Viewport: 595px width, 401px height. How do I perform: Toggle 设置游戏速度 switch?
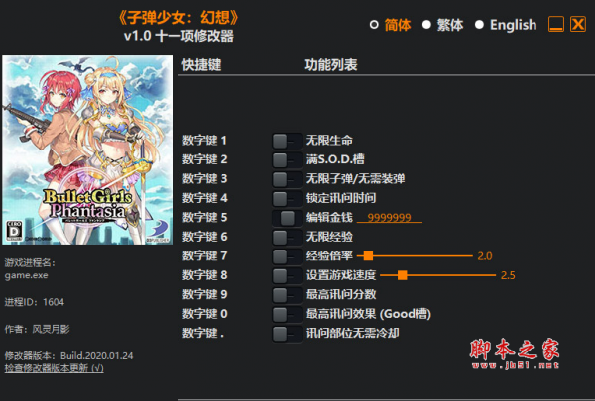pyautogui.click(x=288, y=276)
